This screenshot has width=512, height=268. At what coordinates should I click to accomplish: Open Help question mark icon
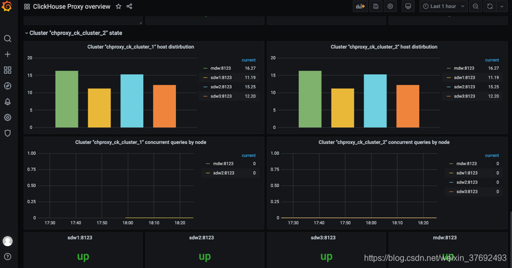click(x=7, y=257)
